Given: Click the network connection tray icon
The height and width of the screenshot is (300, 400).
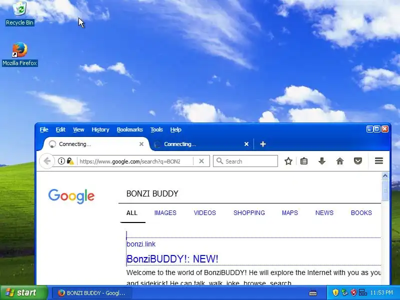Looking at the screenshot, I should tap(363, 292).
